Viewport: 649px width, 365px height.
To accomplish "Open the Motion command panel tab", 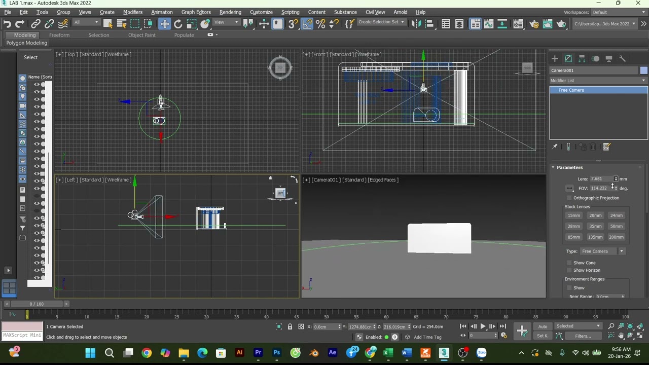I will 596,59.
